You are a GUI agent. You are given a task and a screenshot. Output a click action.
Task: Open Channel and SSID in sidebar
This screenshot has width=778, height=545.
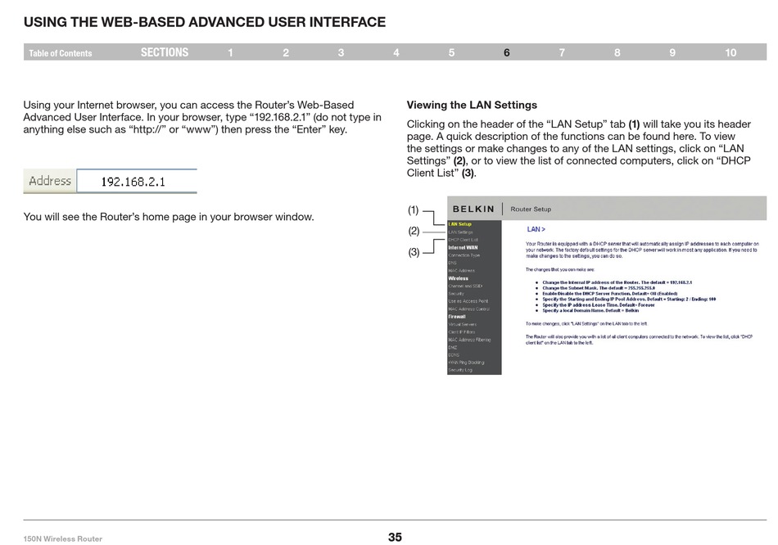[465, 286]
